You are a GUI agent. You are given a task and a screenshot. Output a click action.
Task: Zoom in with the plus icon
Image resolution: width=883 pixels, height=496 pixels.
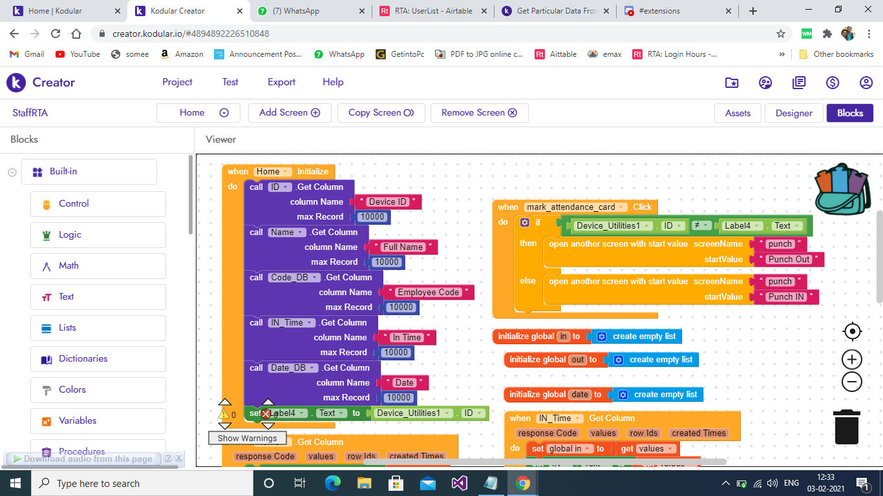[852, 360]
